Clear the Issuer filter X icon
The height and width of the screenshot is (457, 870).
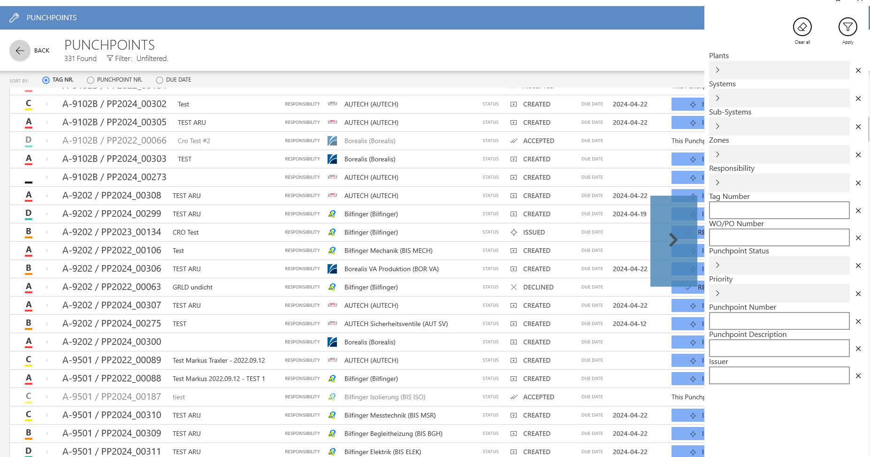coord(858,376)
